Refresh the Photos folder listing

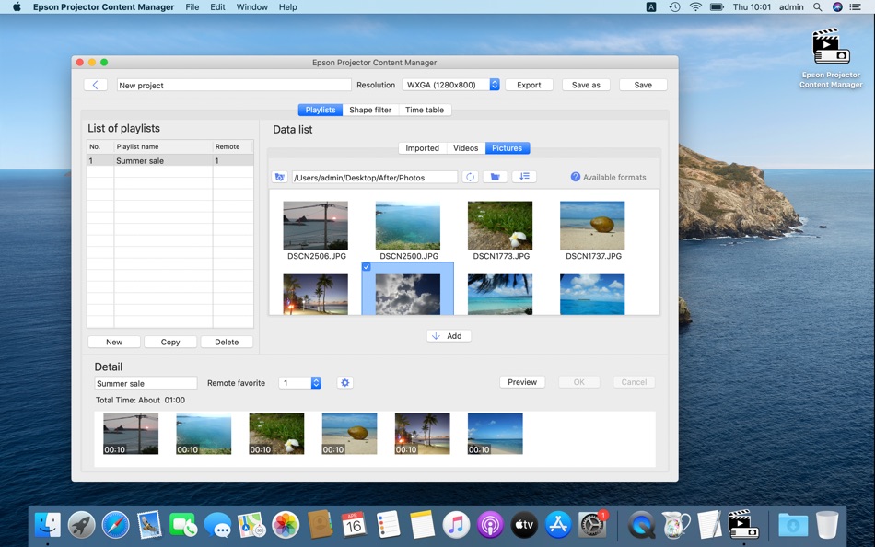(470, 177)
